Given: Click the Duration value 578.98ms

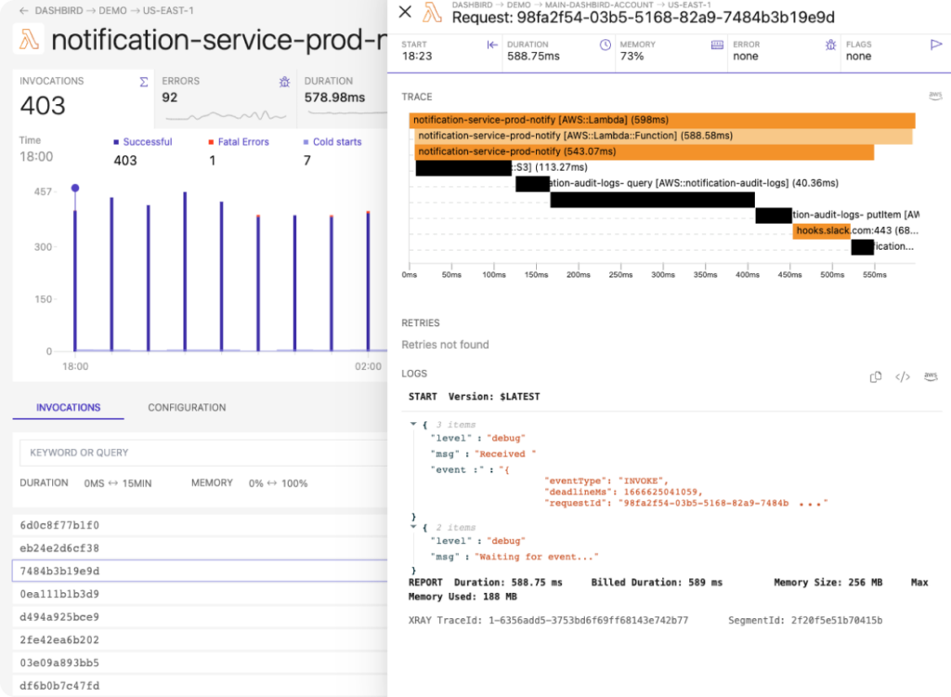Looking at the screenshot, I should 334,98.
